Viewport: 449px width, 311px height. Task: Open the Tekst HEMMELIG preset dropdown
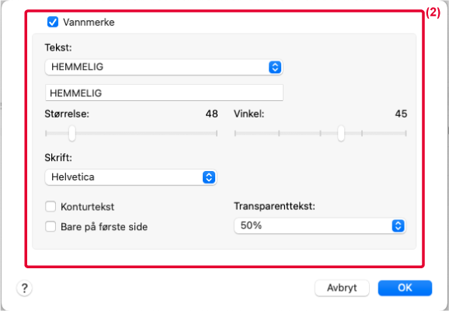(164, 67)
